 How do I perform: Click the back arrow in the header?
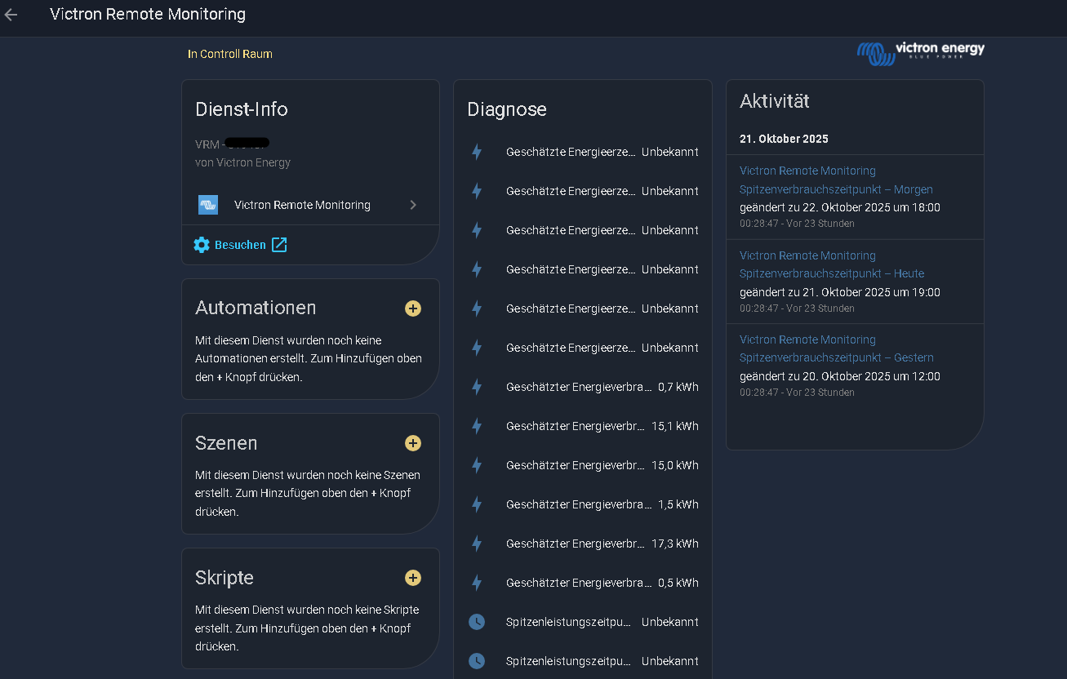click(x=11, y=15)
